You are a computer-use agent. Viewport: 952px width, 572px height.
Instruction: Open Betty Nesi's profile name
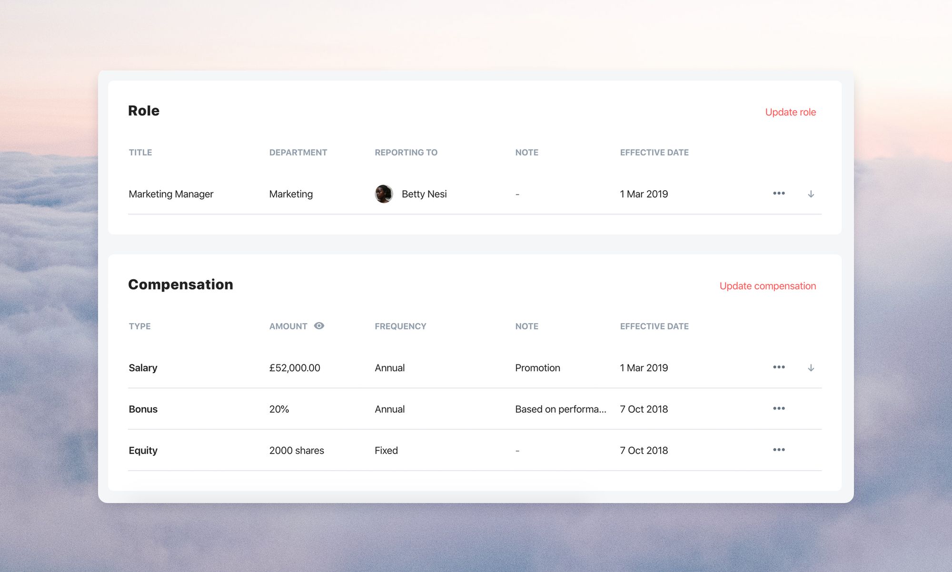[x=424, y=194]
